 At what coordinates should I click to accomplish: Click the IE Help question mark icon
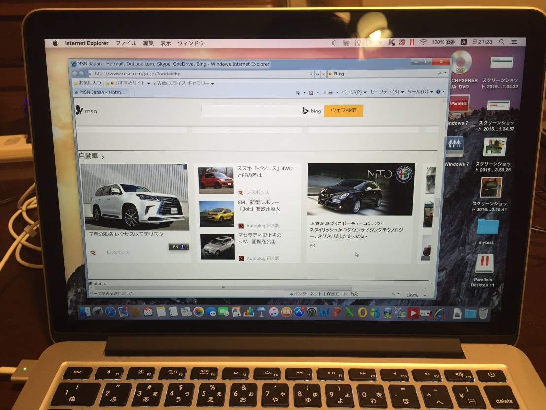(438, 92)
